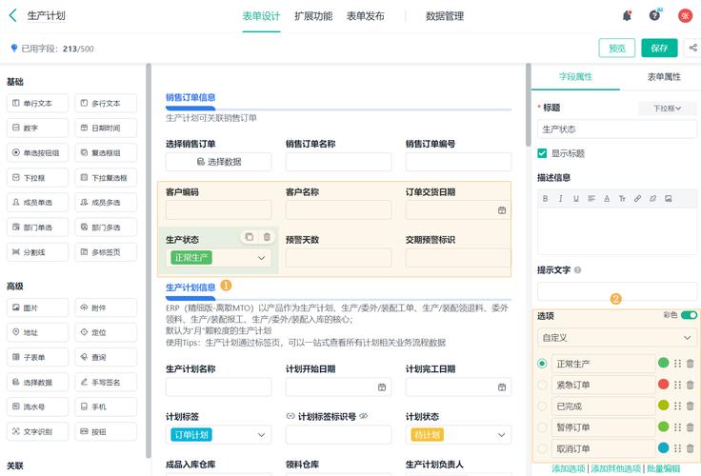Click the 标题 input containing 生产状态
Image resolution: width=701 pixels, height=476 pixels.
click(617, 129)
